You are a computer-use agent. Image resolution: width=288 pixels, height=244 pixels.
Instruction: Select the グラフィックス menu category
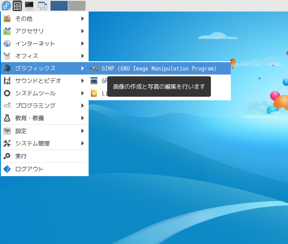tap(45, 68)
